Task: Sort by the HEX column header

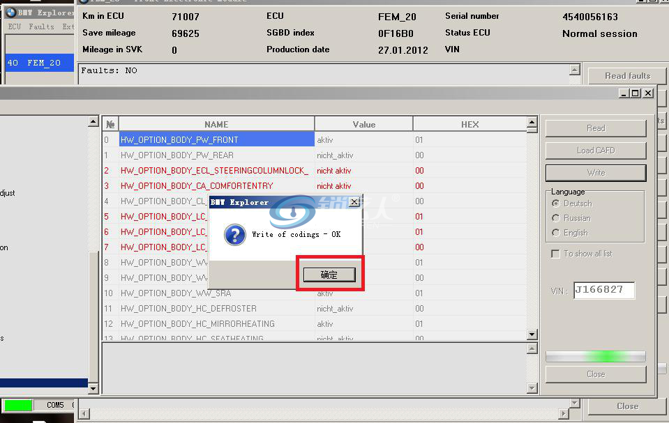Action: point(469,124)
